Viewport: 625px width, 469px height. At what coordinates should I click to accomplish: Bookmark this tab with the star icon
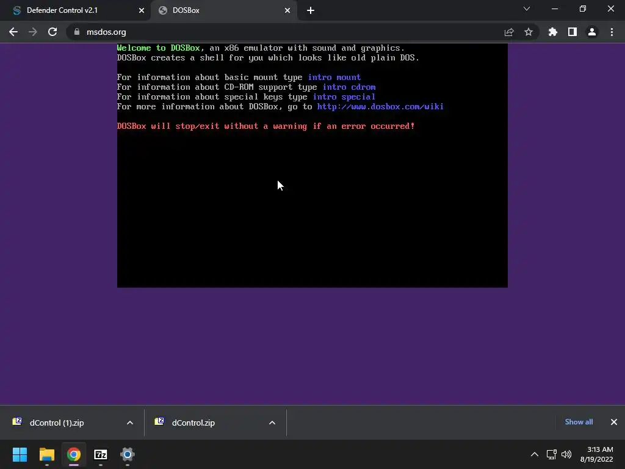(x=529, y=32)
